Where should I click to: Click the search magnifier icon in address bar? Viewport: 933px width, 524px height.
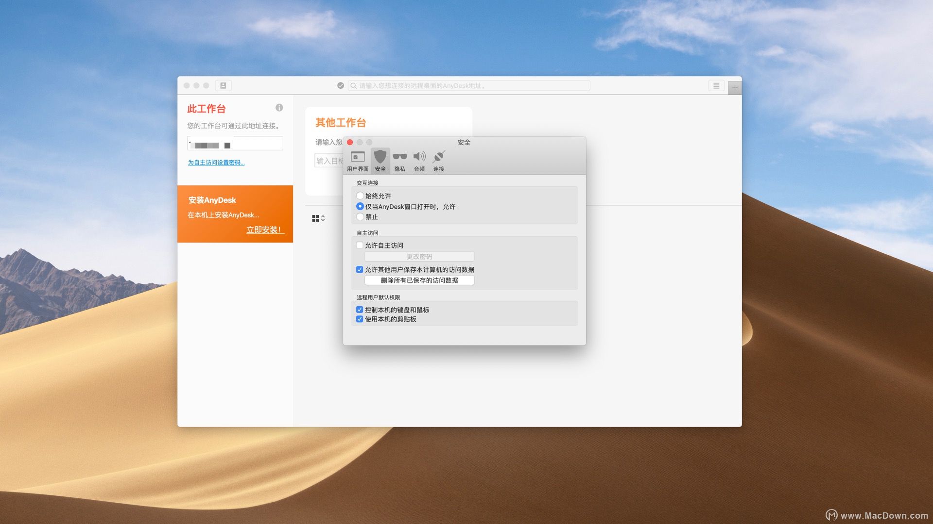tap(354, 85)
